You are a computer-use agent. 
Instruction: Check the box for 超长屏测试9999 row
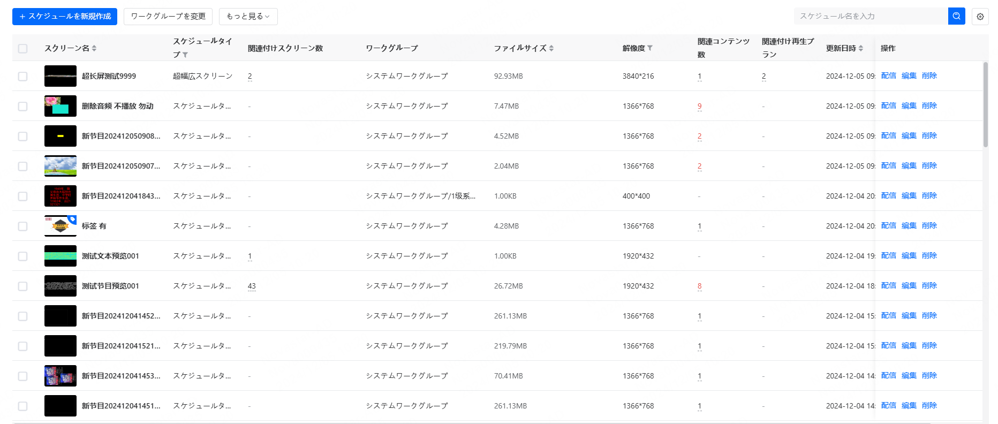[22, 77]
